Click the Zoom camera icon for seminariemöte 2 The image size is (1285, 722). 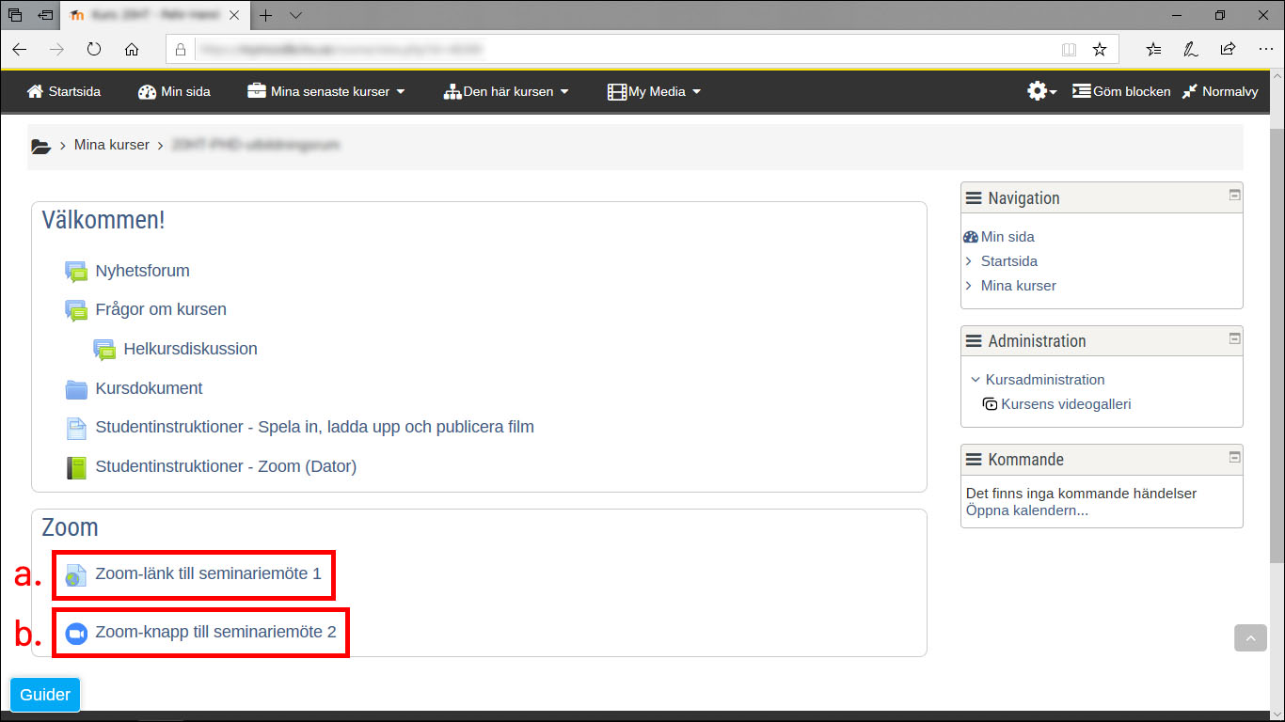tap(76, 634)
